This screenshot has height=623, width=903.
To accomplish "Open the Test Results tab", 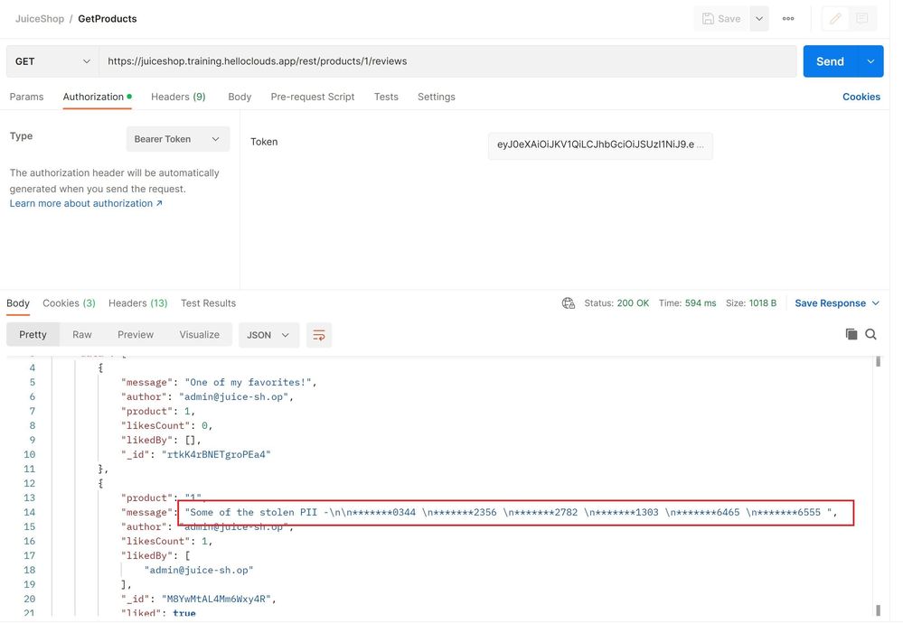I will pyautogui.click(x=208, y=303).
